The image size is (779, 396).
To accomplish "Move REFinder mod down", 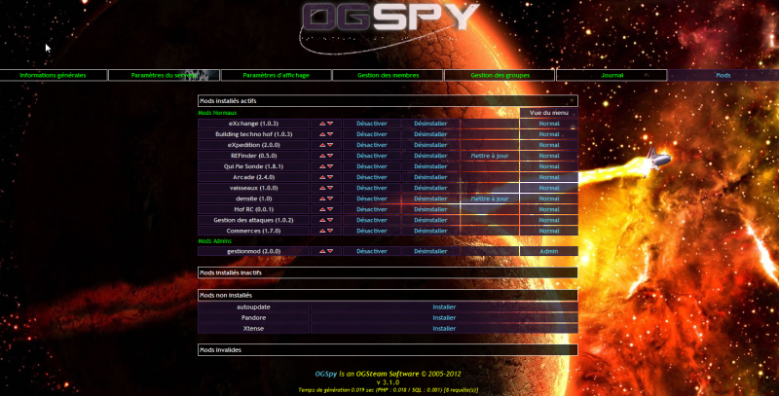I will [x=330, y=156].
